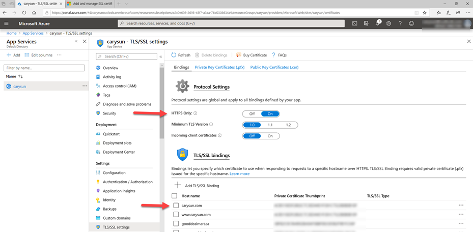The height and width of the screenshot is (232, 473).
Task: Set Minimum TLS Version to 1.2
Action: [x=288, y=125]
